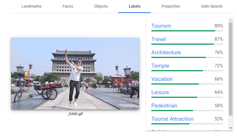This screenshot has height=136, width=237.
Task: Select the Travel label
Action: (x=158, y=39)
